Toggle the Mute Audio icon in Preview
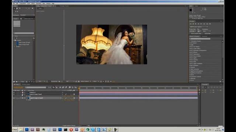 204,24
